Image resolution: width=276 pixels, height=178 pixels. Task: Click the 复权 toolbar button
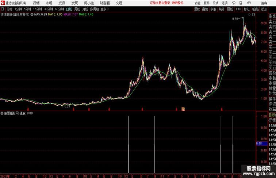[x=197, y=9]
